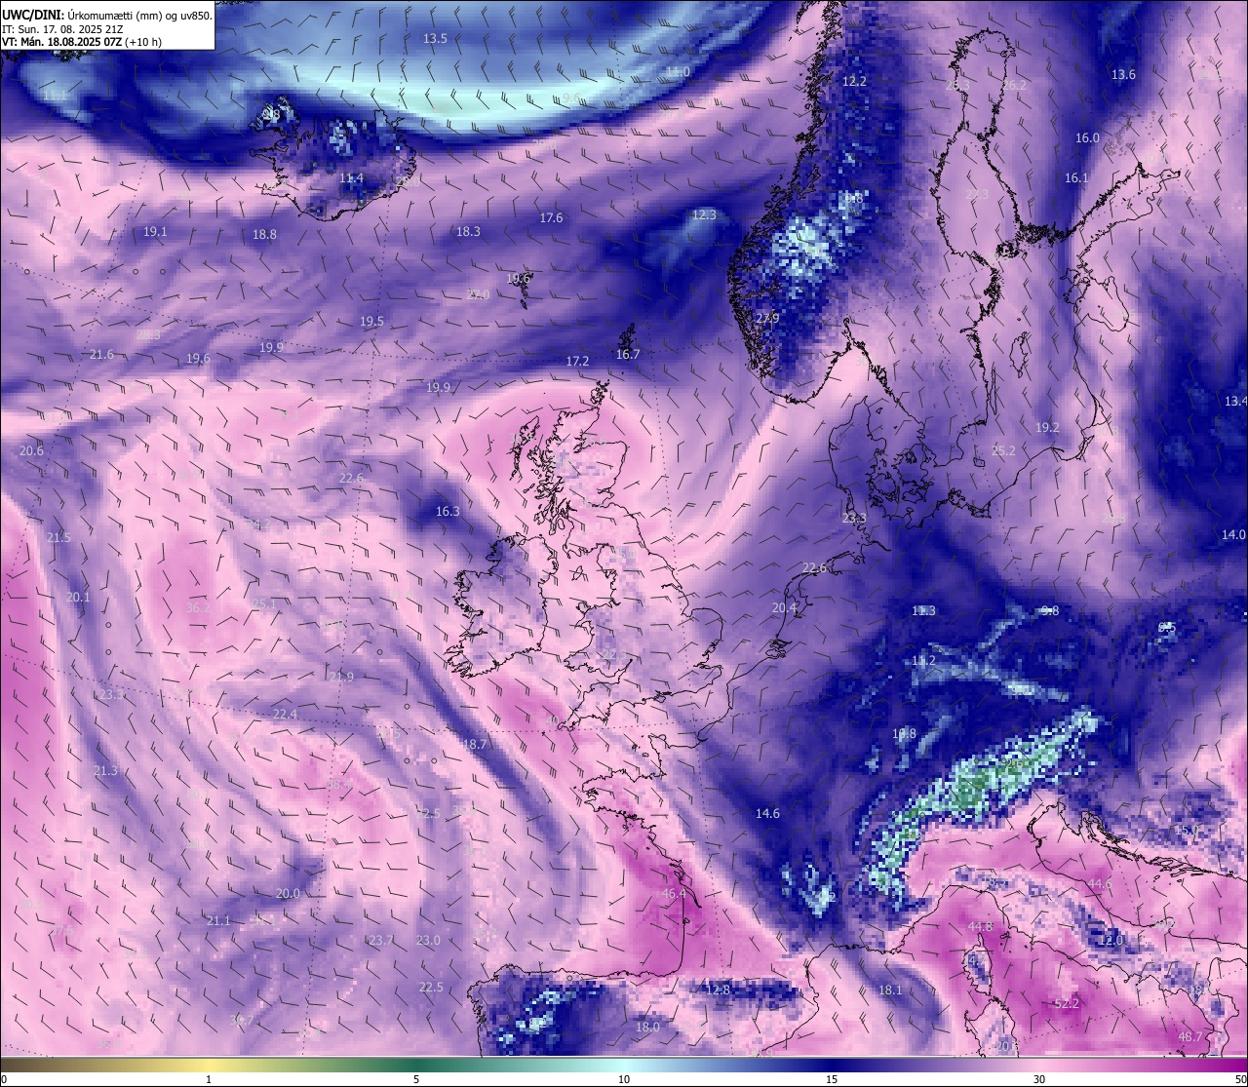Click the colour scale tick labelled 30
The height and width of the screenshot is (1087, 1248).
(x=1039, y=1079)
